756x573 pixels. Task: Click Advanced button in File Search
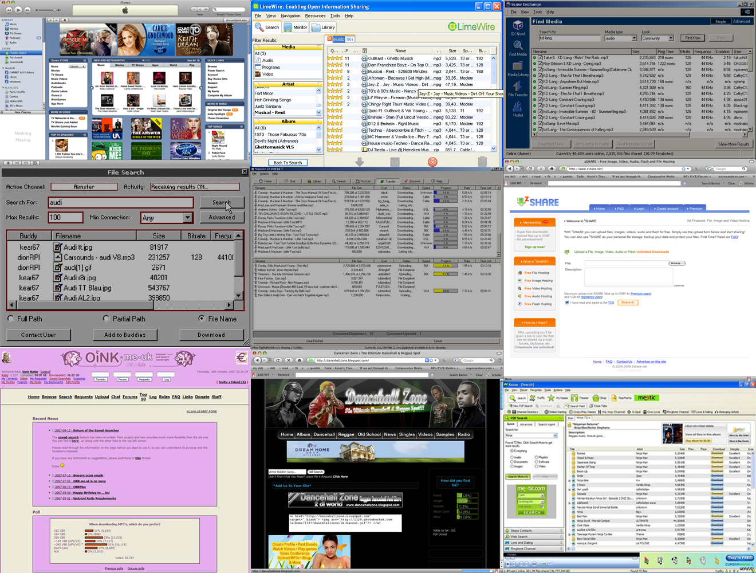point(222,217)
